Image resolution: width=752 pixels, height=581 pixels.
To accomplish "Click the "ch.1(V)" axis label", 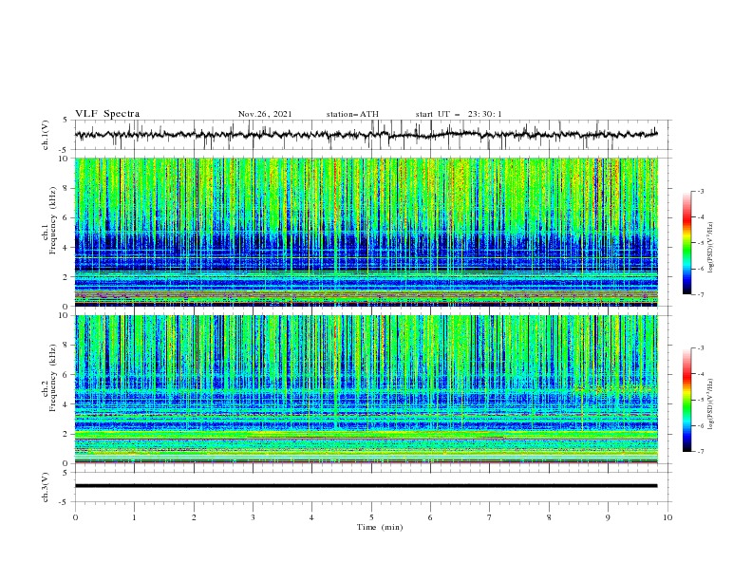I will pos(46,135).
